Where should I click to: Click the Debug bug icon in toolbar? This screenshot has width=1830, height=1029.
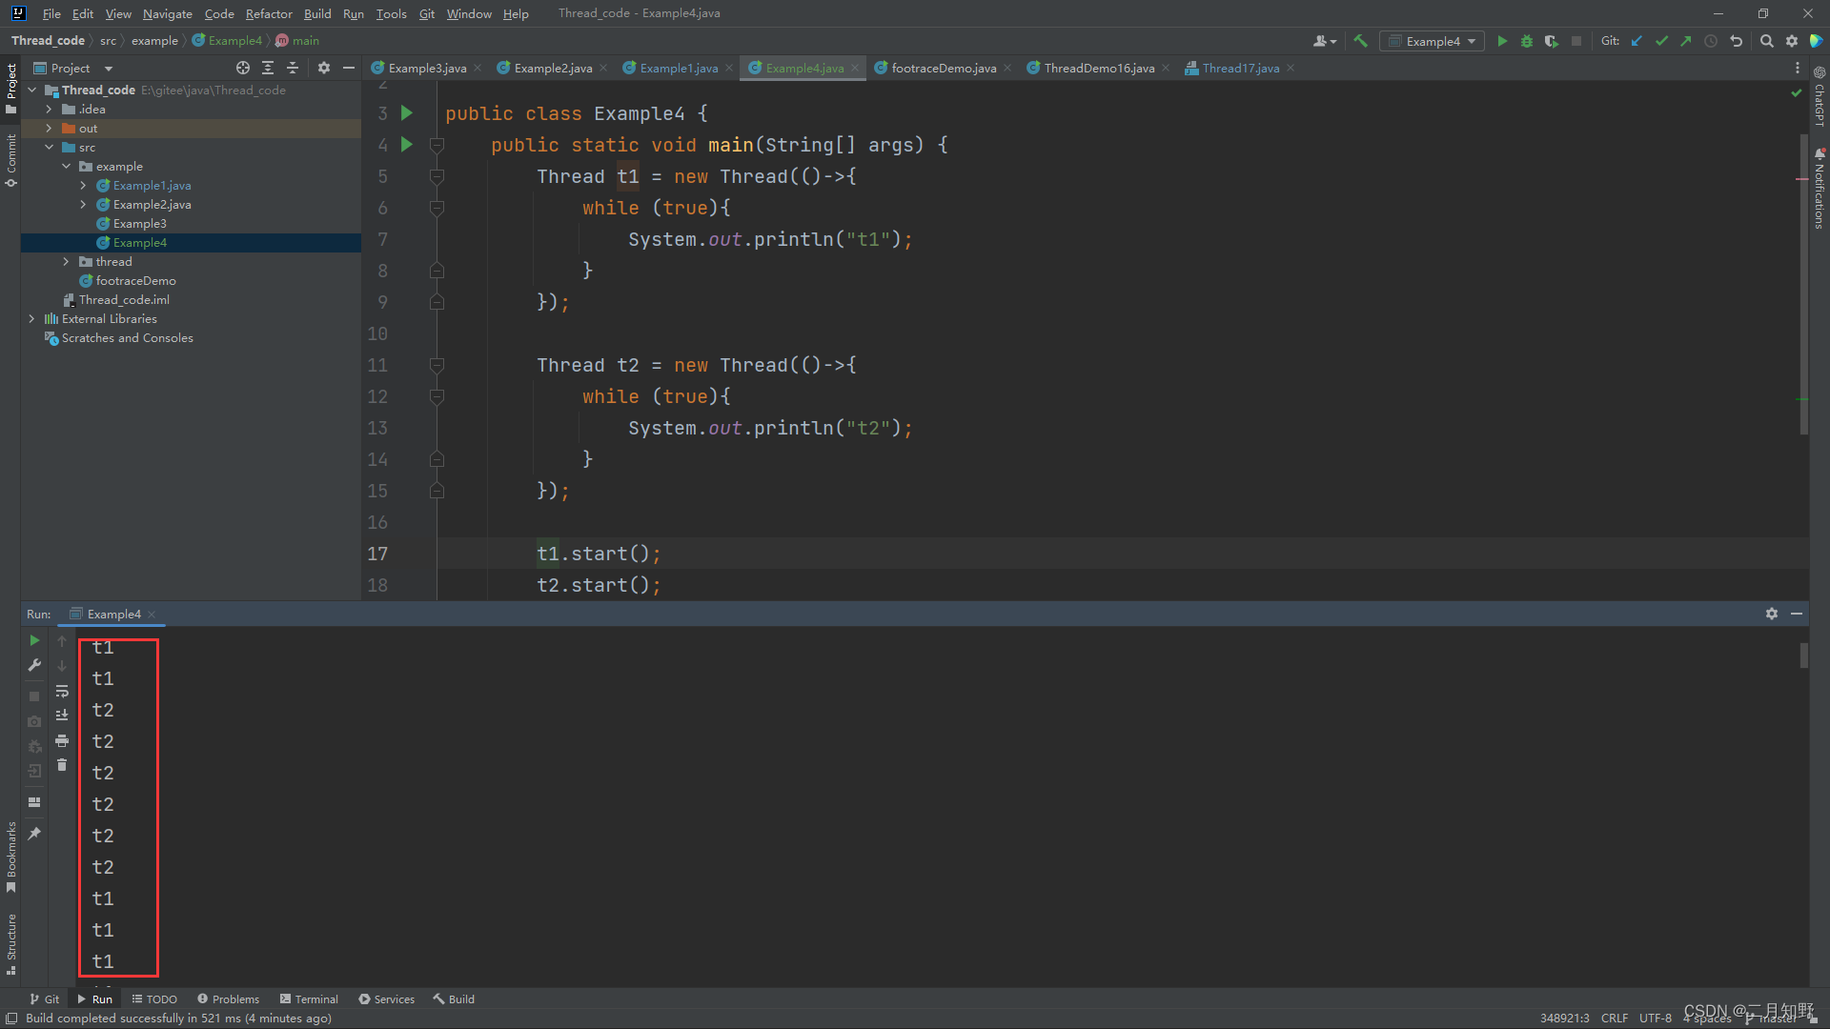[x=1526, y=41]
